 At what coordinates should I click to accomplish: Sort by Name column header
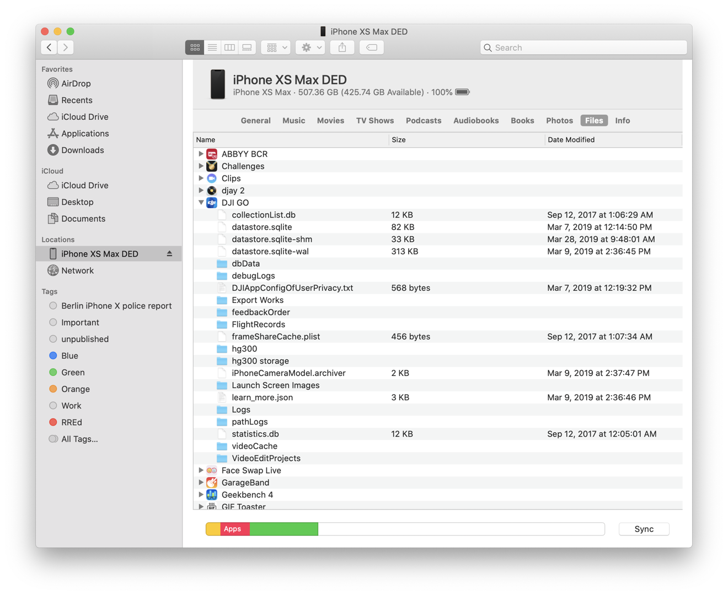coord(291,140)
